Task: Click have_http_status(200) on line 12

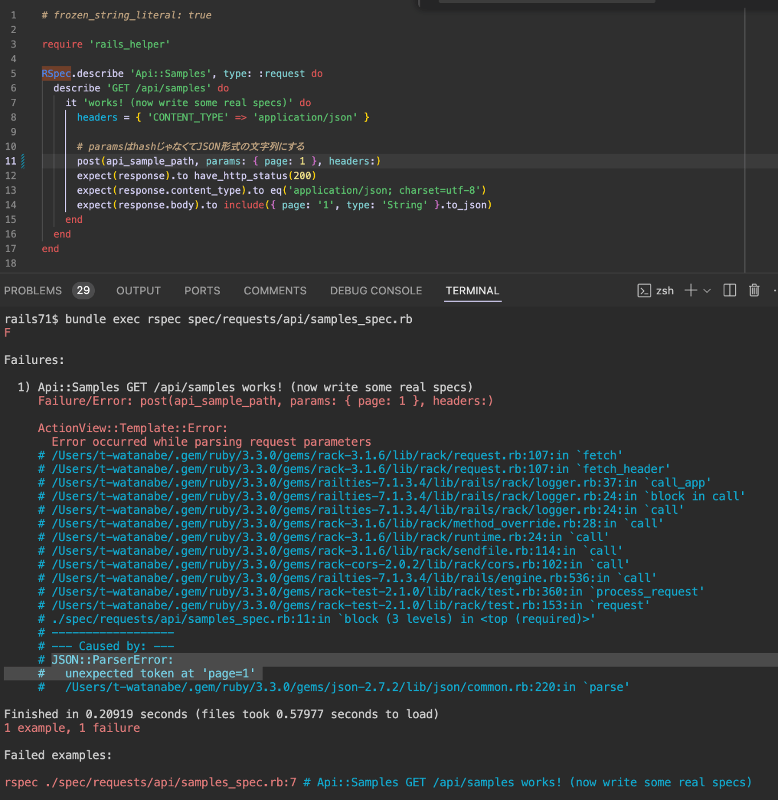Action: point(255,176)
